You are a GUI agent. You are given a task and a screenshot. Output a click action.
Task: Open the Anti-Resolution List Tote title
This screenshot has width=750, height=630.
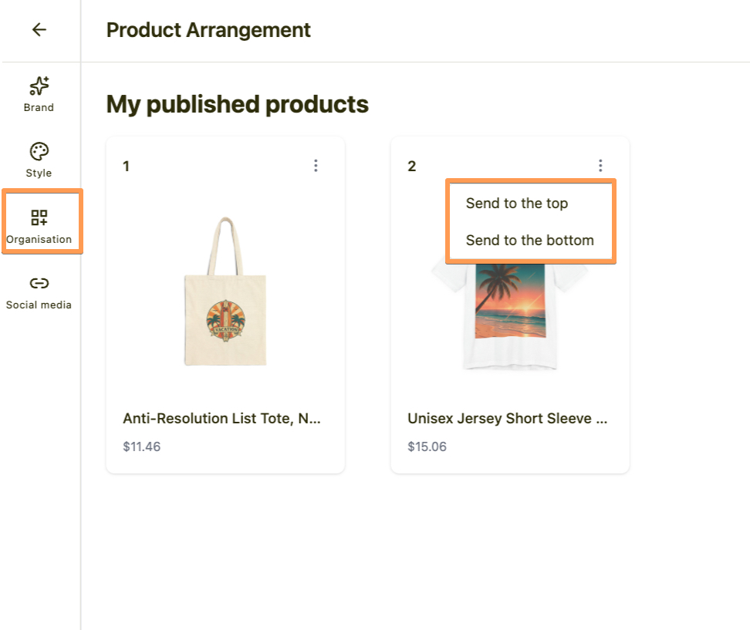(221, 419)
